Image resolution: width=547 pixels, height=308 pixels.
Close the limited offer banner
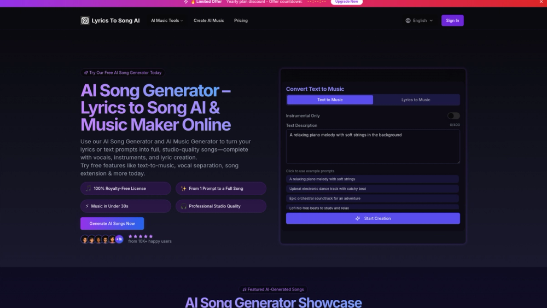coord(541,2)
